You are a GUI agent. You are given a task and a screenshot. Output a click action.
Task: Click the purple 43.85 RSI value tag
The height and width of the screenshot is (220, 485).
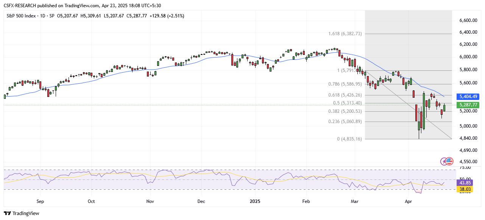tap(465, 183)
